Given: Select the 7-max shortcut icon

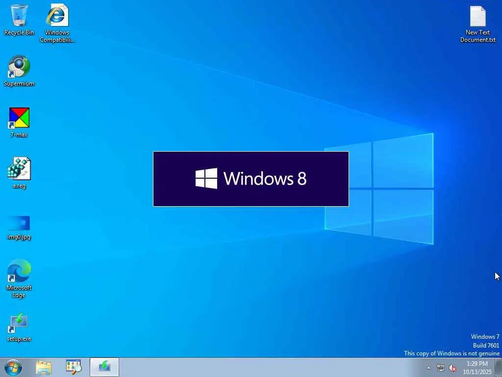Looking at the screenshot, I should click(19, 122).
